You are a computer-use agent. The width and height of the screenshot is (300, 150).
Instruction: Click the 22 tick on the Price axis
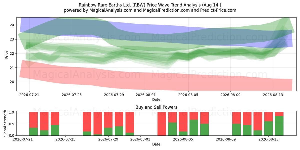12,53
